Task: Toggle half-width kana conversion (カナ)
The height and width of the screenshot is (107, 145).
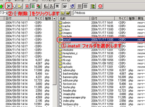Action: click(x=65, y=6)
